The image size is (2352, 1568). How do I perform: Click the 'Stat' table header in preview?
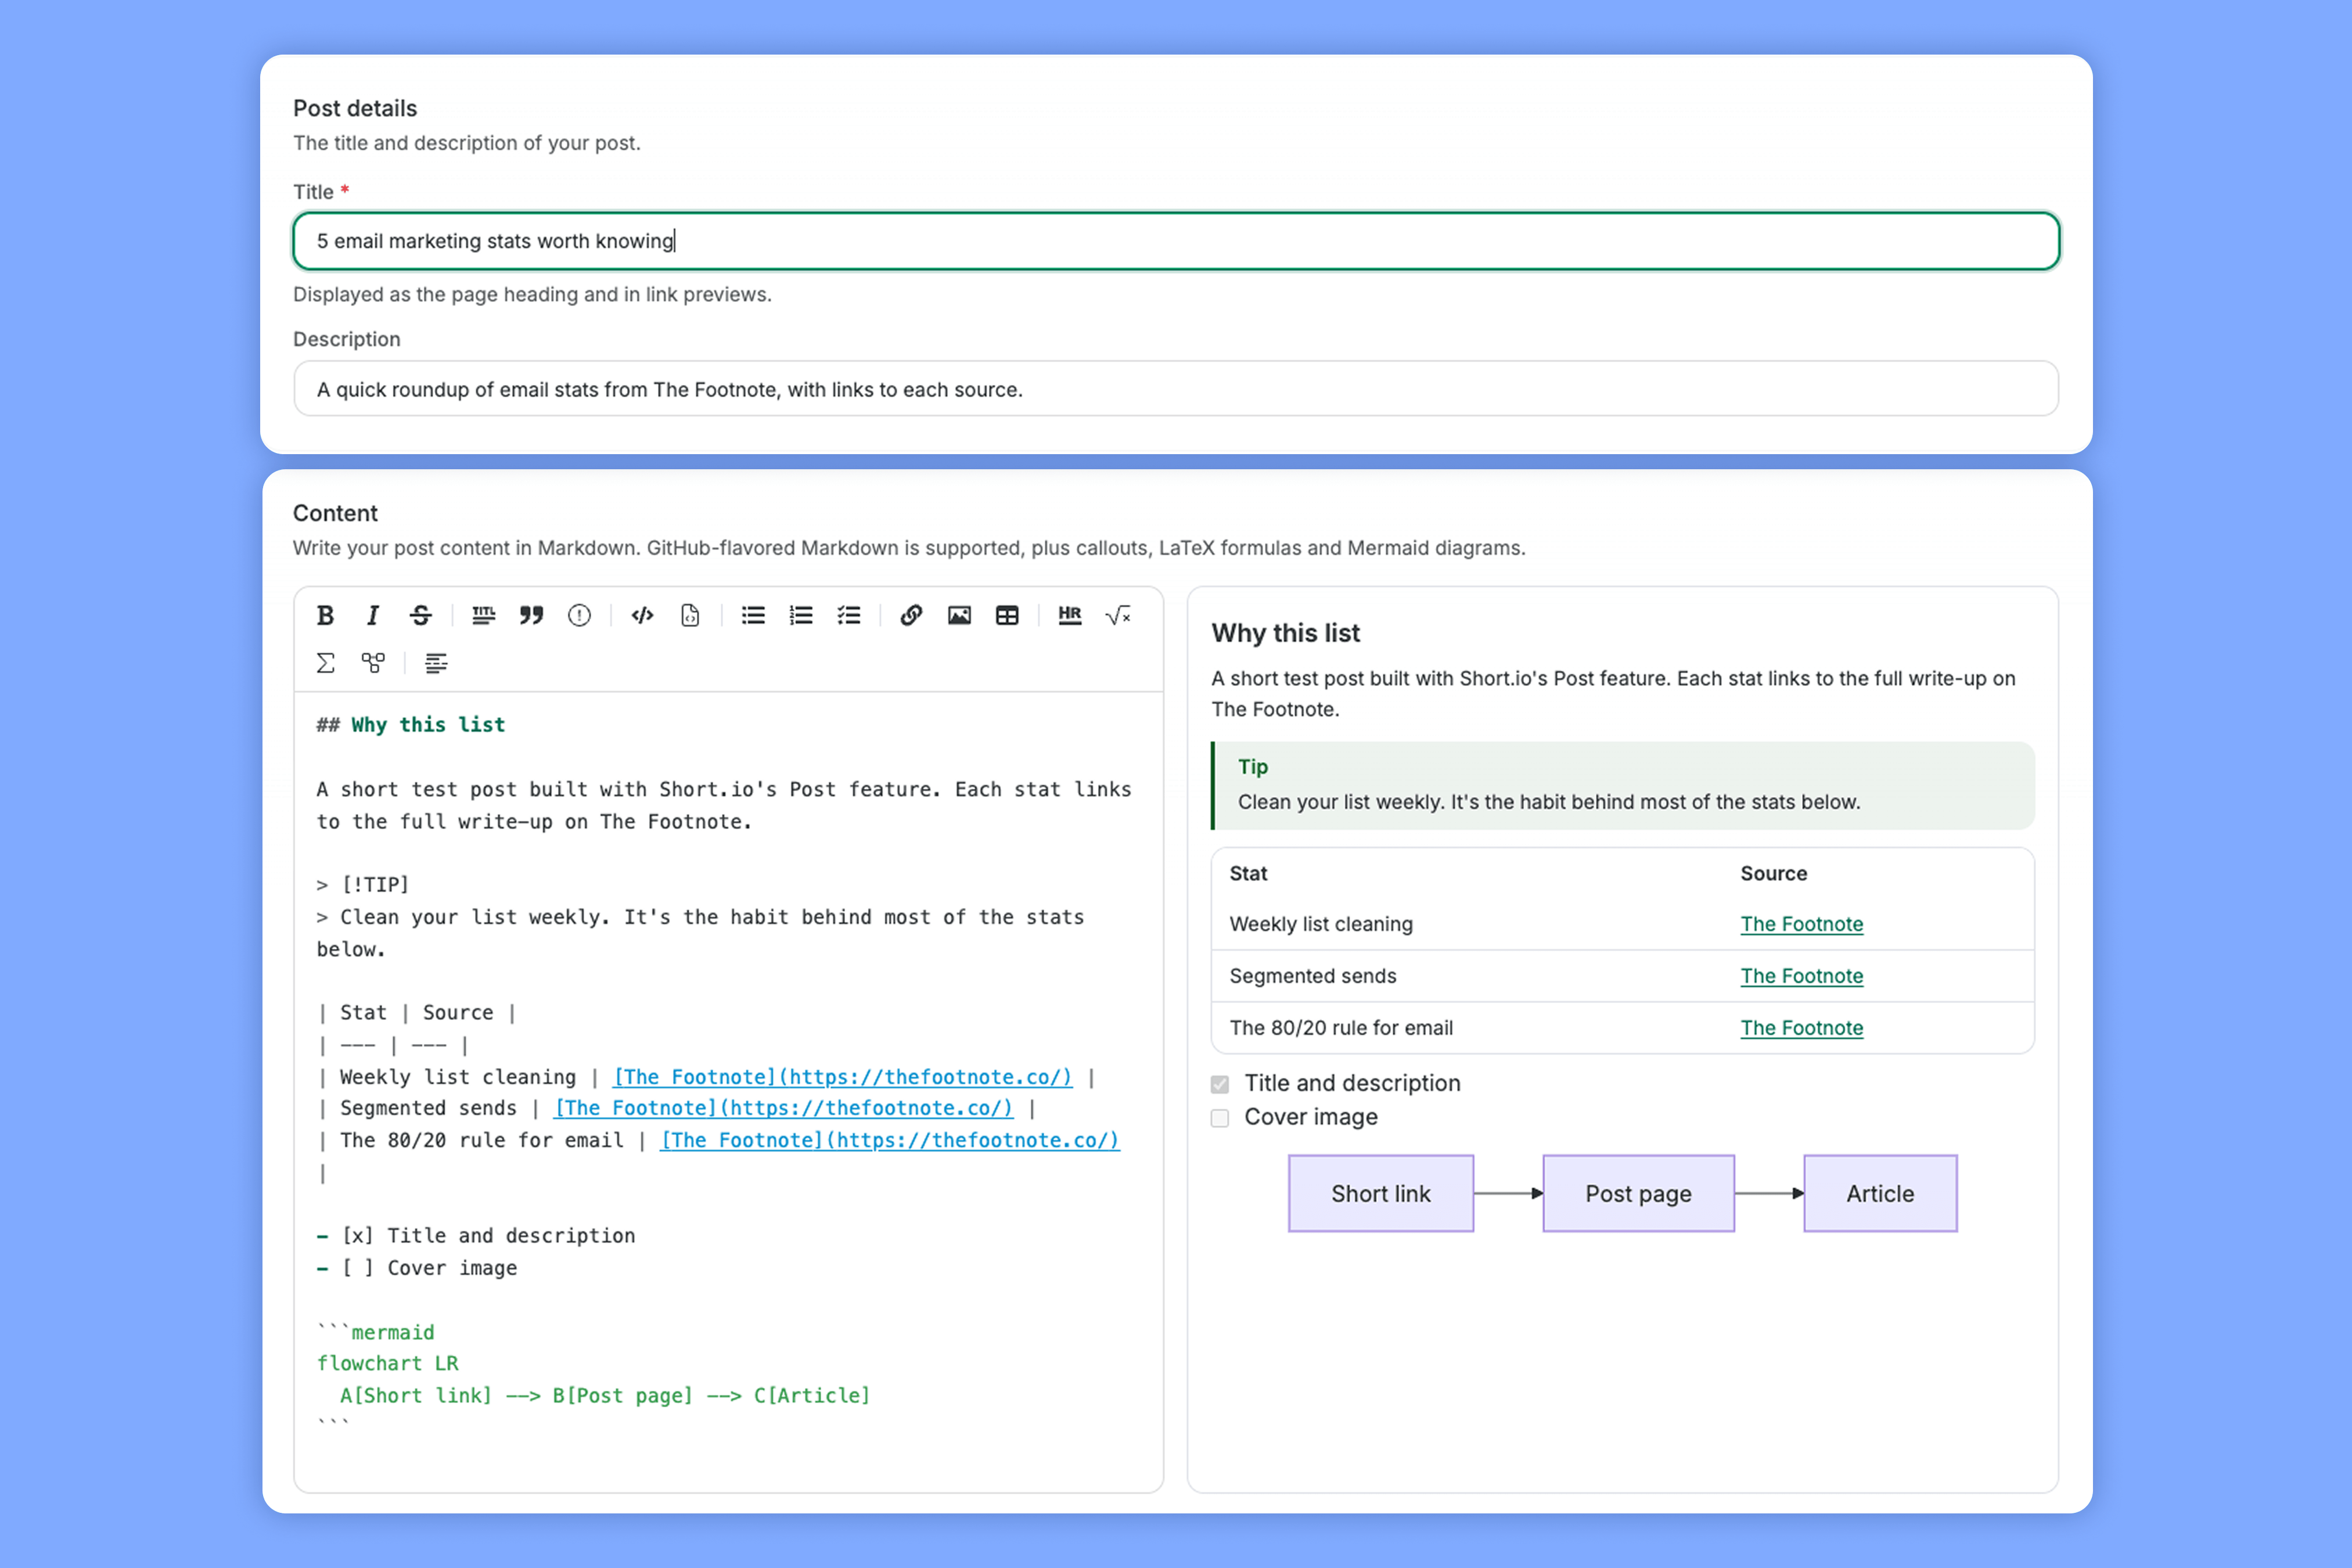pyautogui.click(x=1248, y=873)
